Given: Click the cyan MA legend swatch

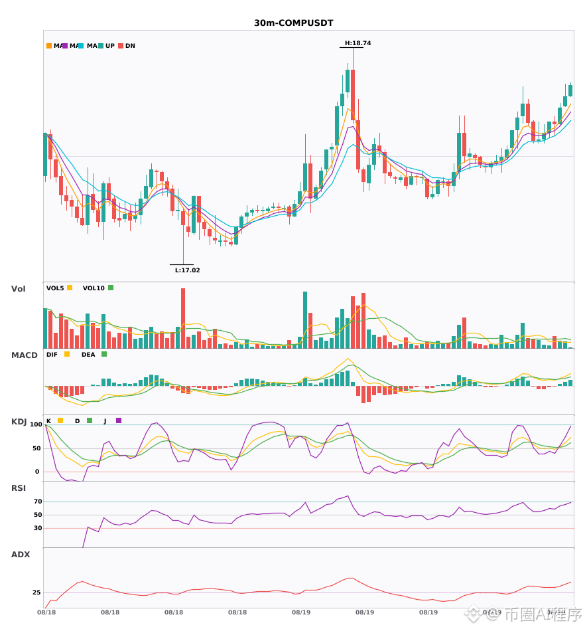Looking at the screenshot, I should 81,46.
